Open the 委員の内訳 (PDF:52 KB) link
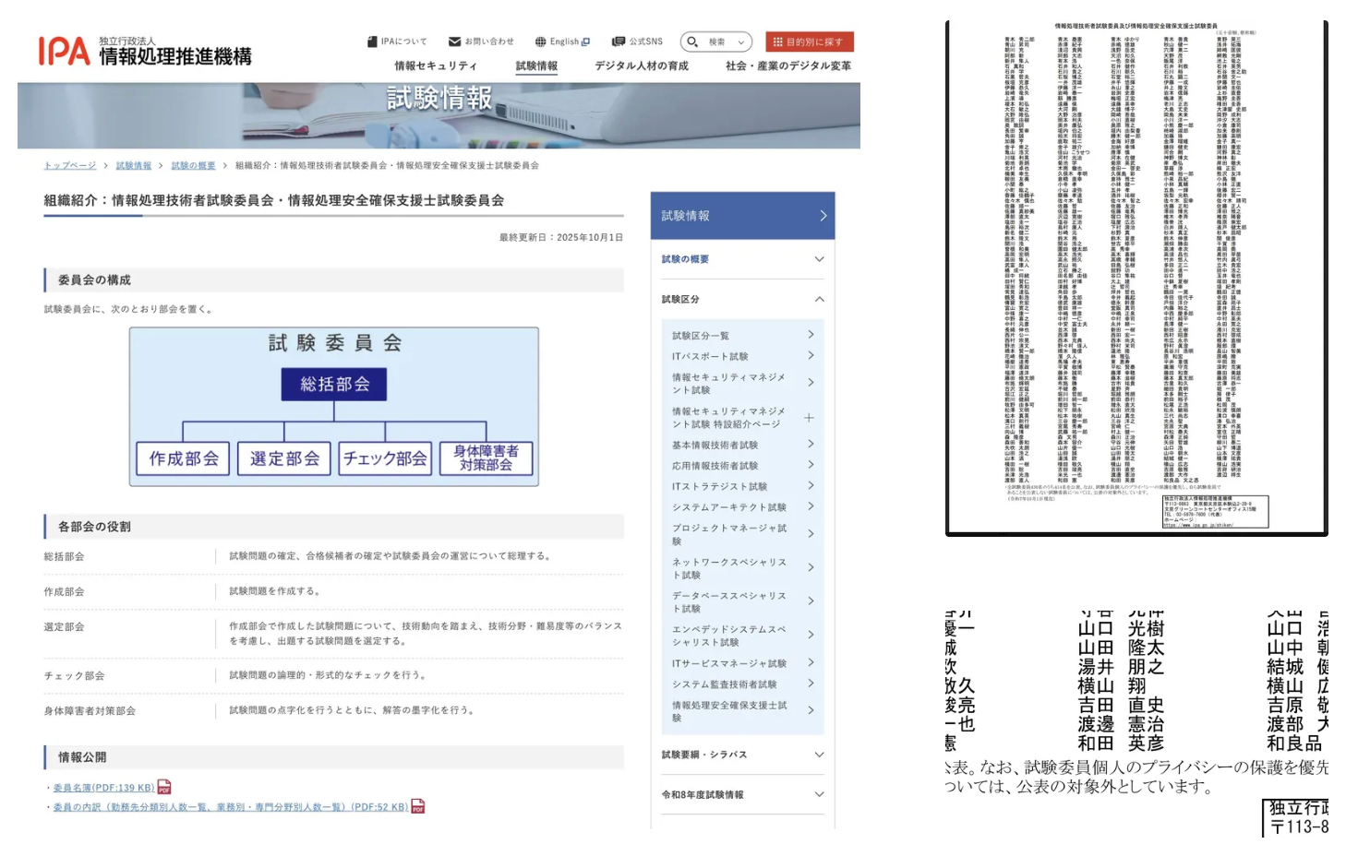Viewport: 1346px width, 856px height. pyautogui.click(x=231, y=807)
